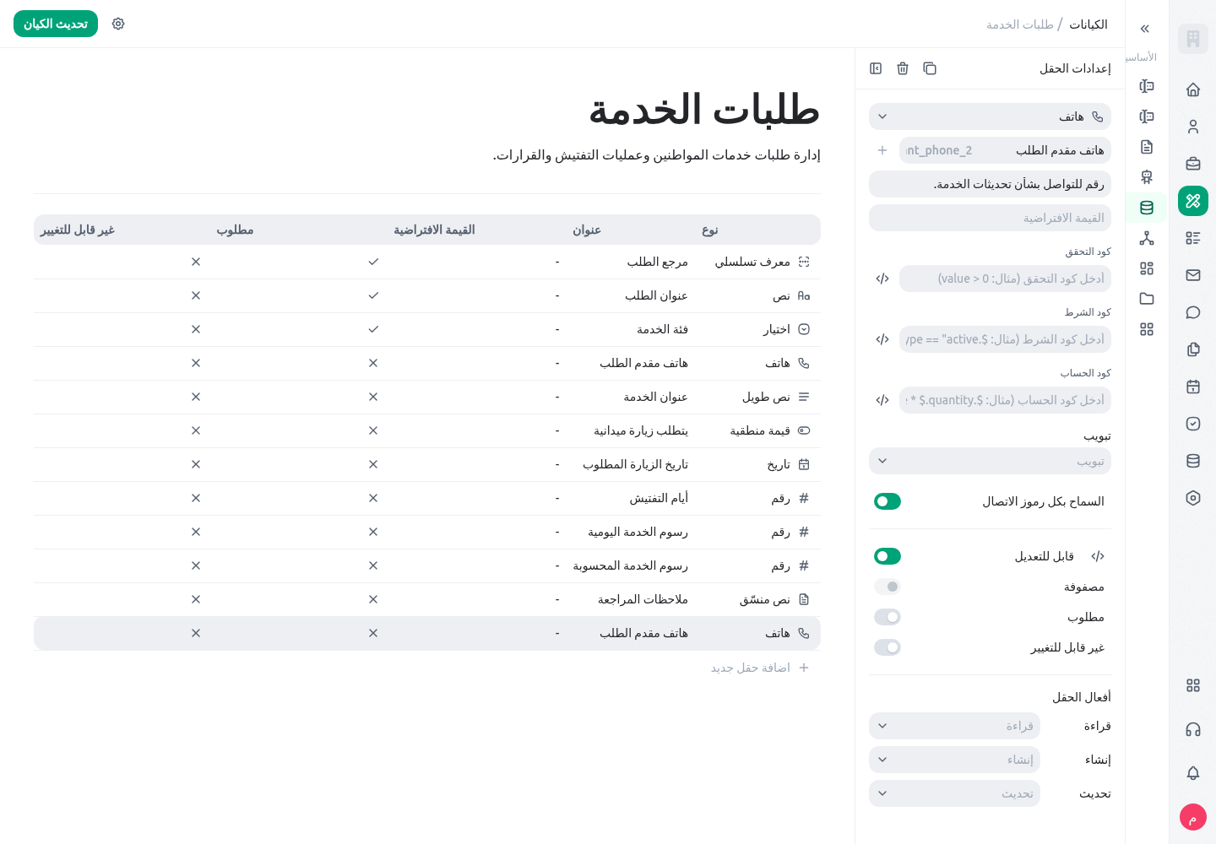
Task: Collapse the secondary sidebar with double chevron
Action: click(x=1145, y=29)
